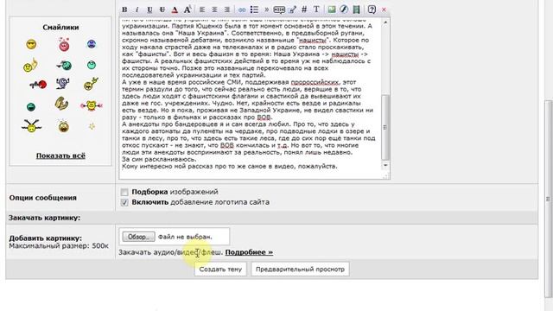553x311 pixels.
Task: Click the T text formatting icon
Action: [316, 10]
